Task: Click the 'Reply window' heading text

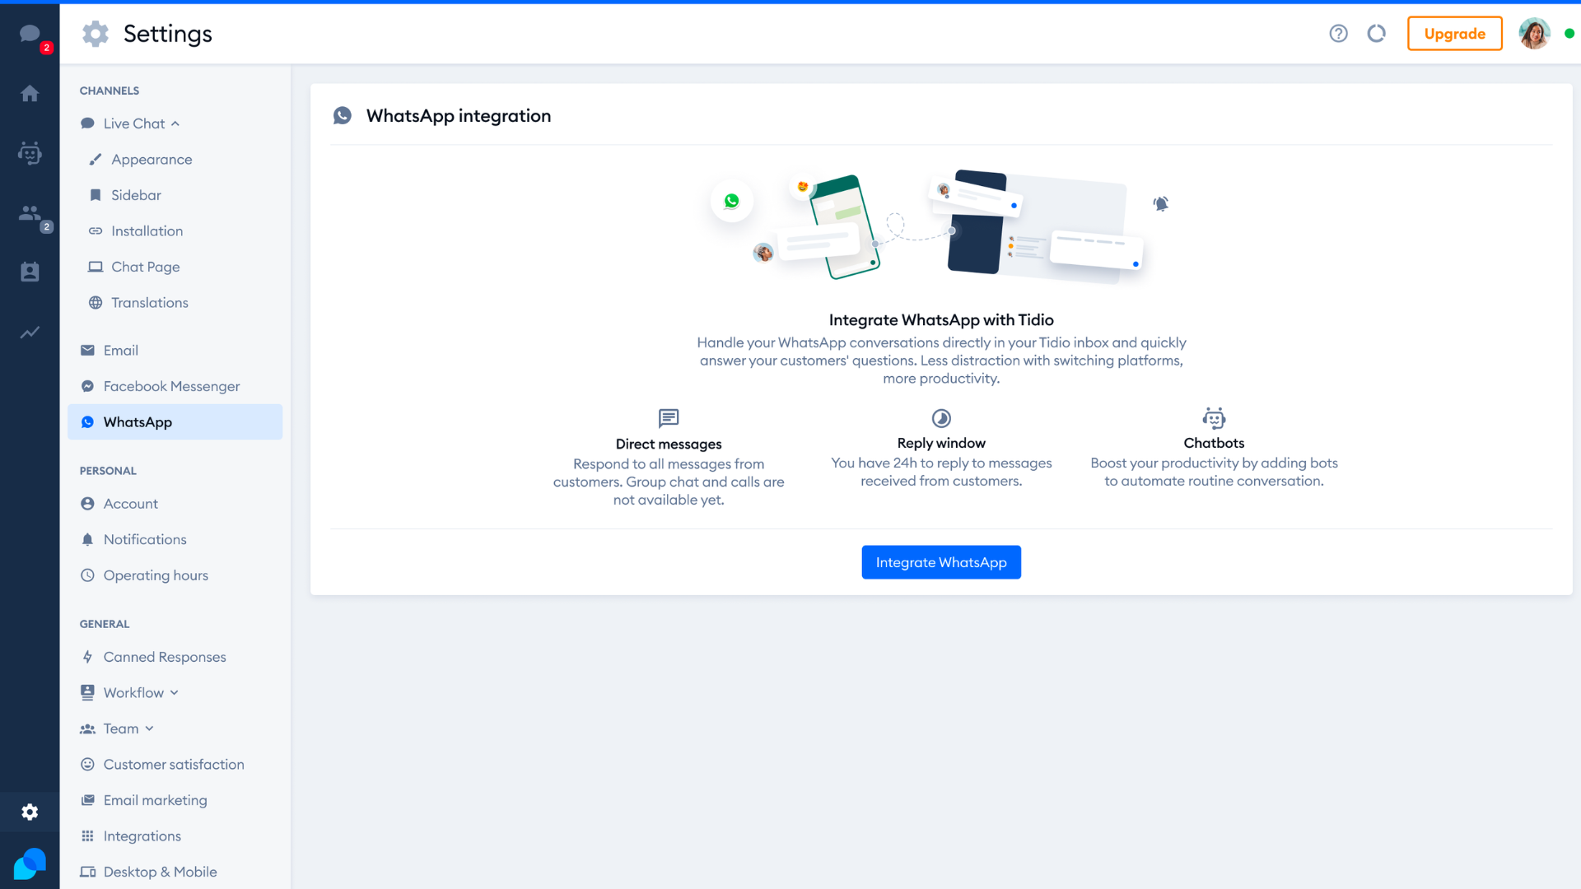Action: coord(941,444)
